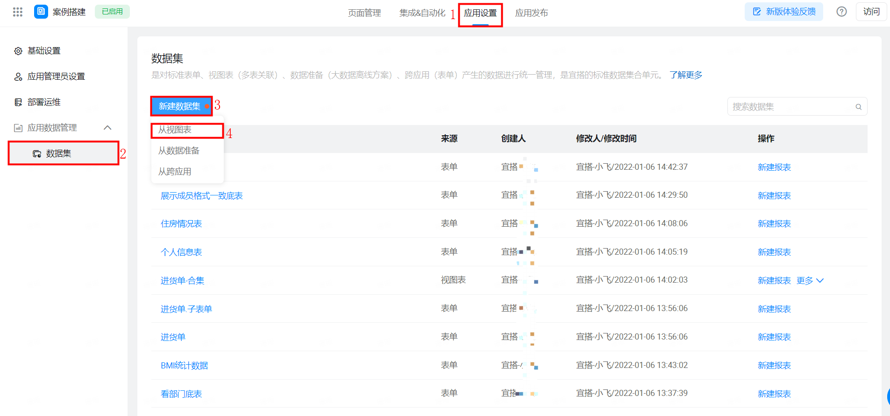
Task: Click the 基础设置 gear icon
Action: [x=18, y=51]
